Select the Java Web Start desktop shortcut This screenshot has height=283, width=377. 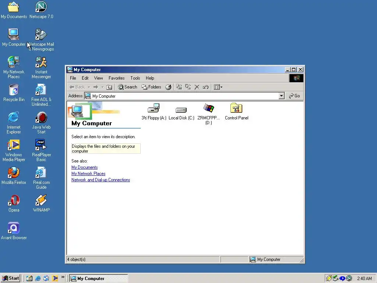pyautogui.click(x=41, y=123)
